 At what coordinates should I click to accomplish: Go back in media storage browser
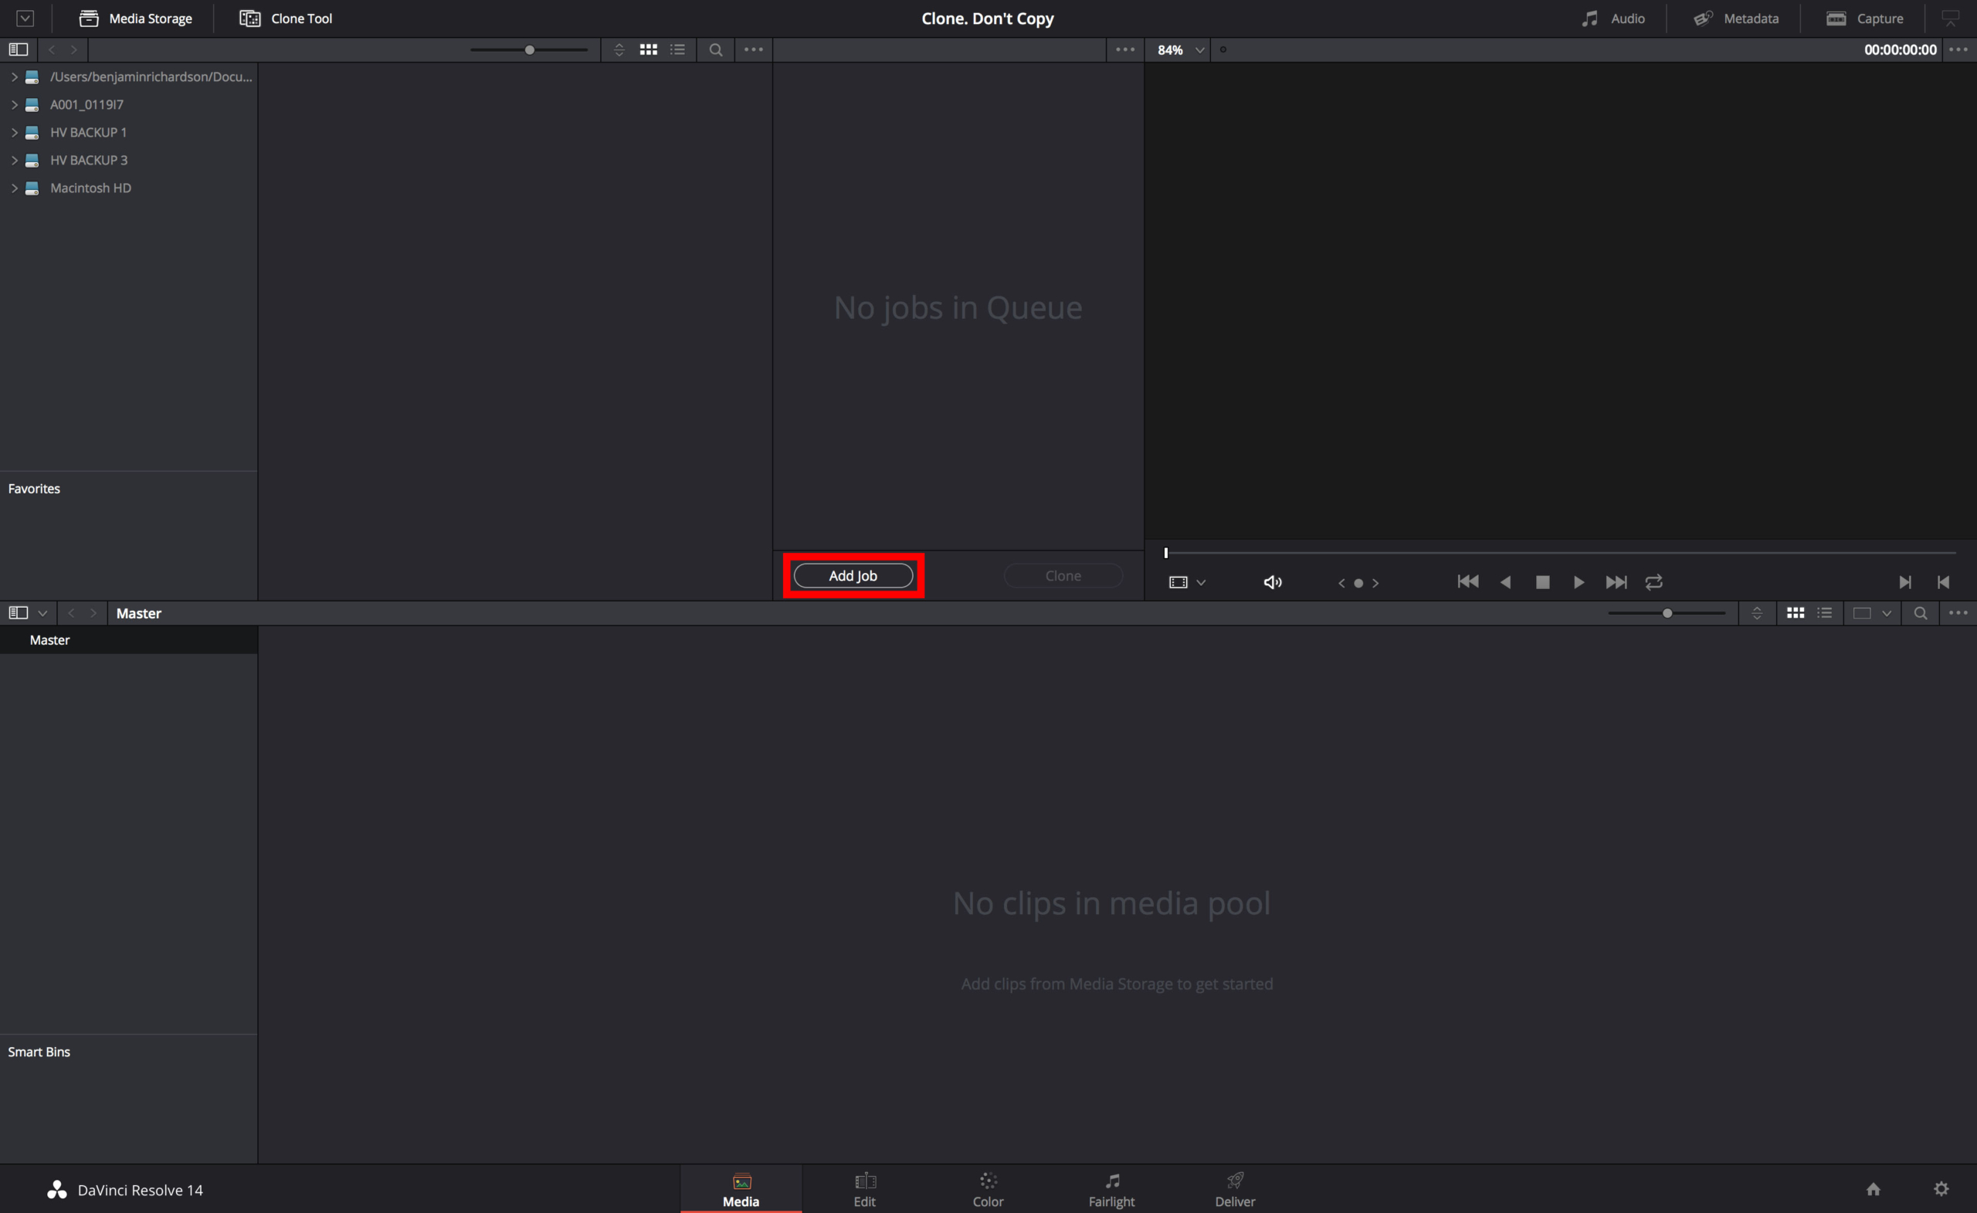pyautogui.click(x=51, y=49)
